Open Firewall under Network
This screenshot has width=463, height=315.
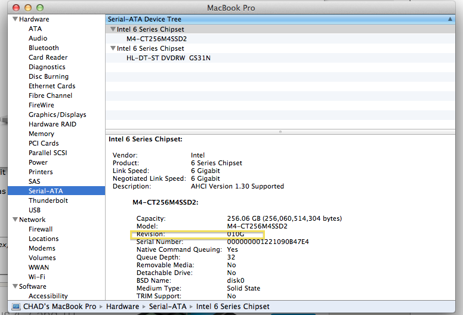click(41, 229)
